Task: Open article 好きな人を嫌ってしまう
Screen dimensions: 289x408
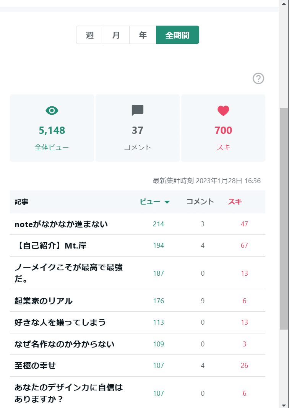Action: (x=60, y=322)
